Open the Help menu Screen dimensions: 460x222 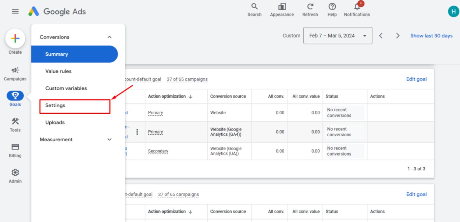[332, 10]
